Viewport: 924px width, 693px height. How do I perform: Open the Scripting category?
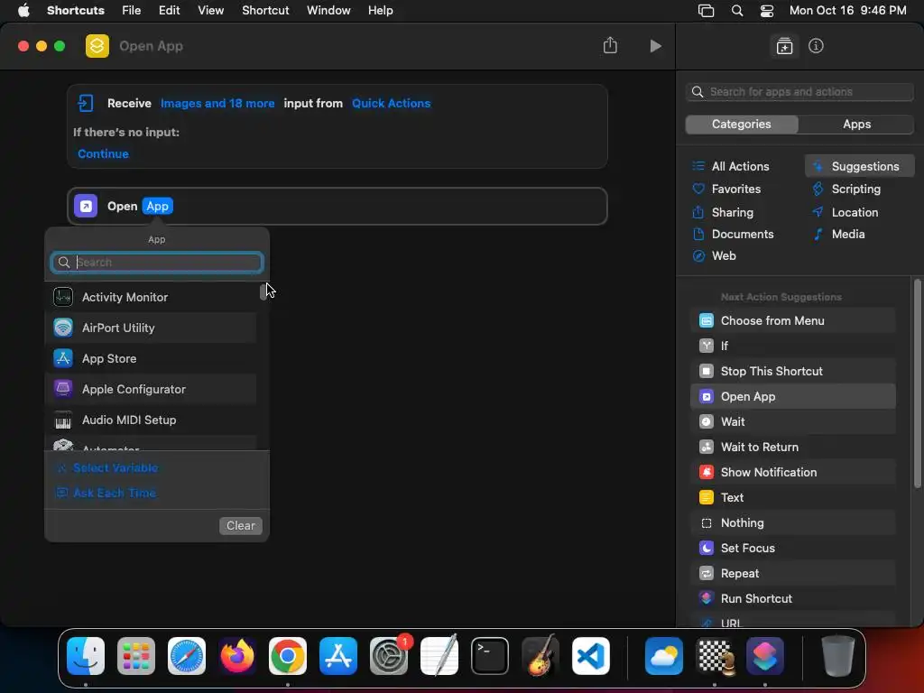click(x=855, y=189)
